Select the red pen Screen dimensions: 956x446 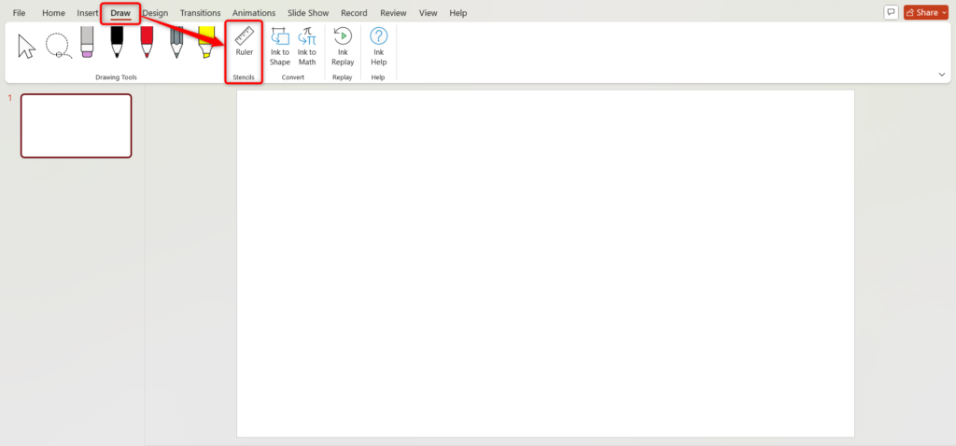[x=147, y=43]
